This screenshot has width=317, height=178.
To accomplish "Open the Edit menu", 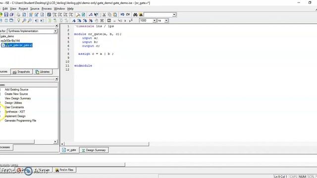I will [5, 9].
